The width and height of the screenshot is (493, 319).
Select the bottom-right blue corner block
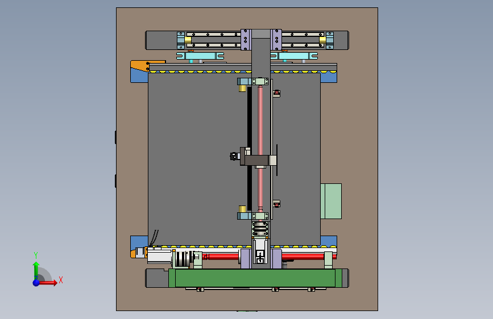point(329,241)
